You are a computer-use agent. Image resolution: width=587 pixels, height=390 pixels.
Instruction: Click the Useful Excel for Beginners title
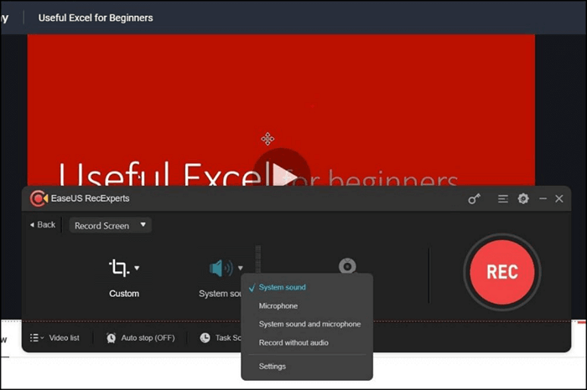(x=96, y=18)
